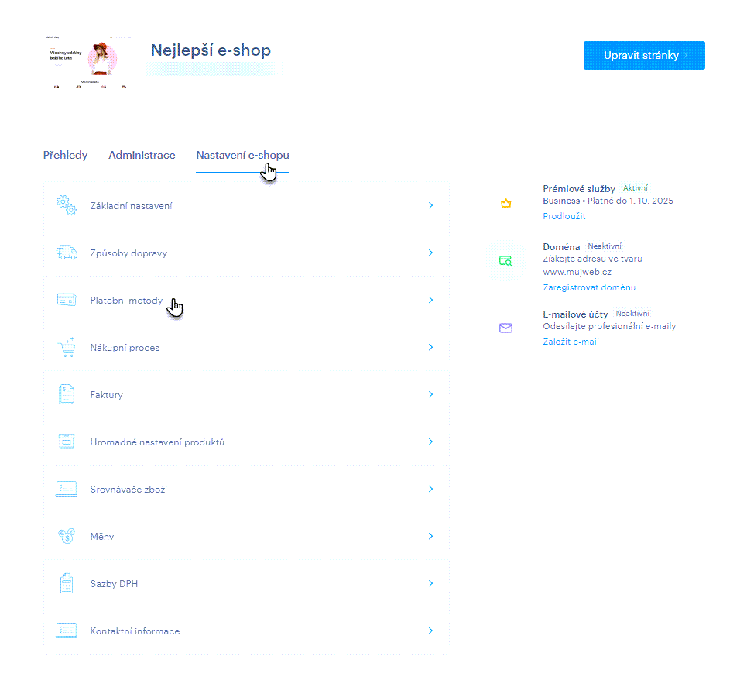The height and width of the screenshot is (677, 747).
Task: Click the truck icon for Způsoby dopravy
Action: click(67, 253)
